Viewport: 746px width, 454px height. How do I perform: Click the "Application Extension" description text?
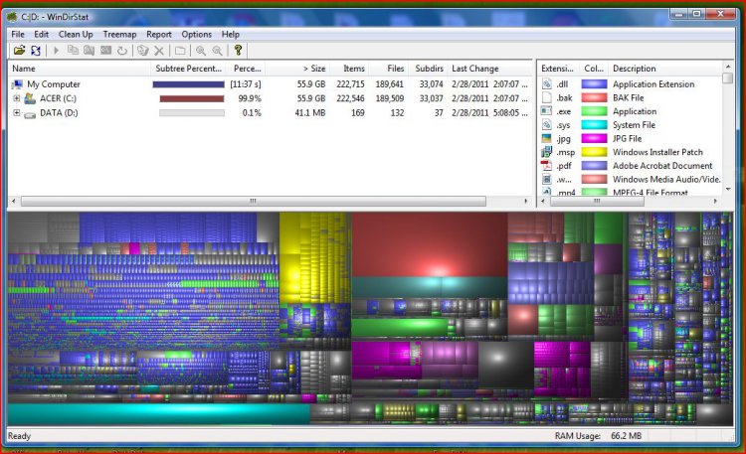[653, 84]
